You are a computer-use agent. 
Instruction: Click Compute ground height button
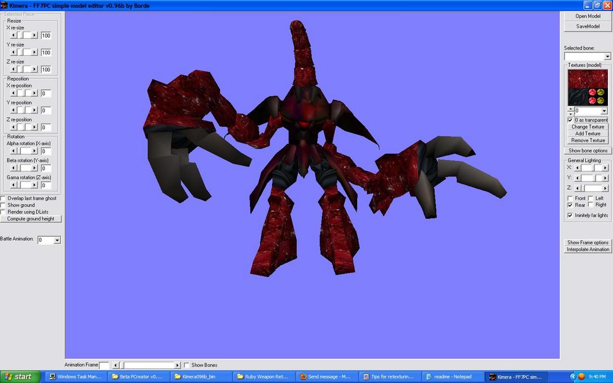(x=31, y=219)
